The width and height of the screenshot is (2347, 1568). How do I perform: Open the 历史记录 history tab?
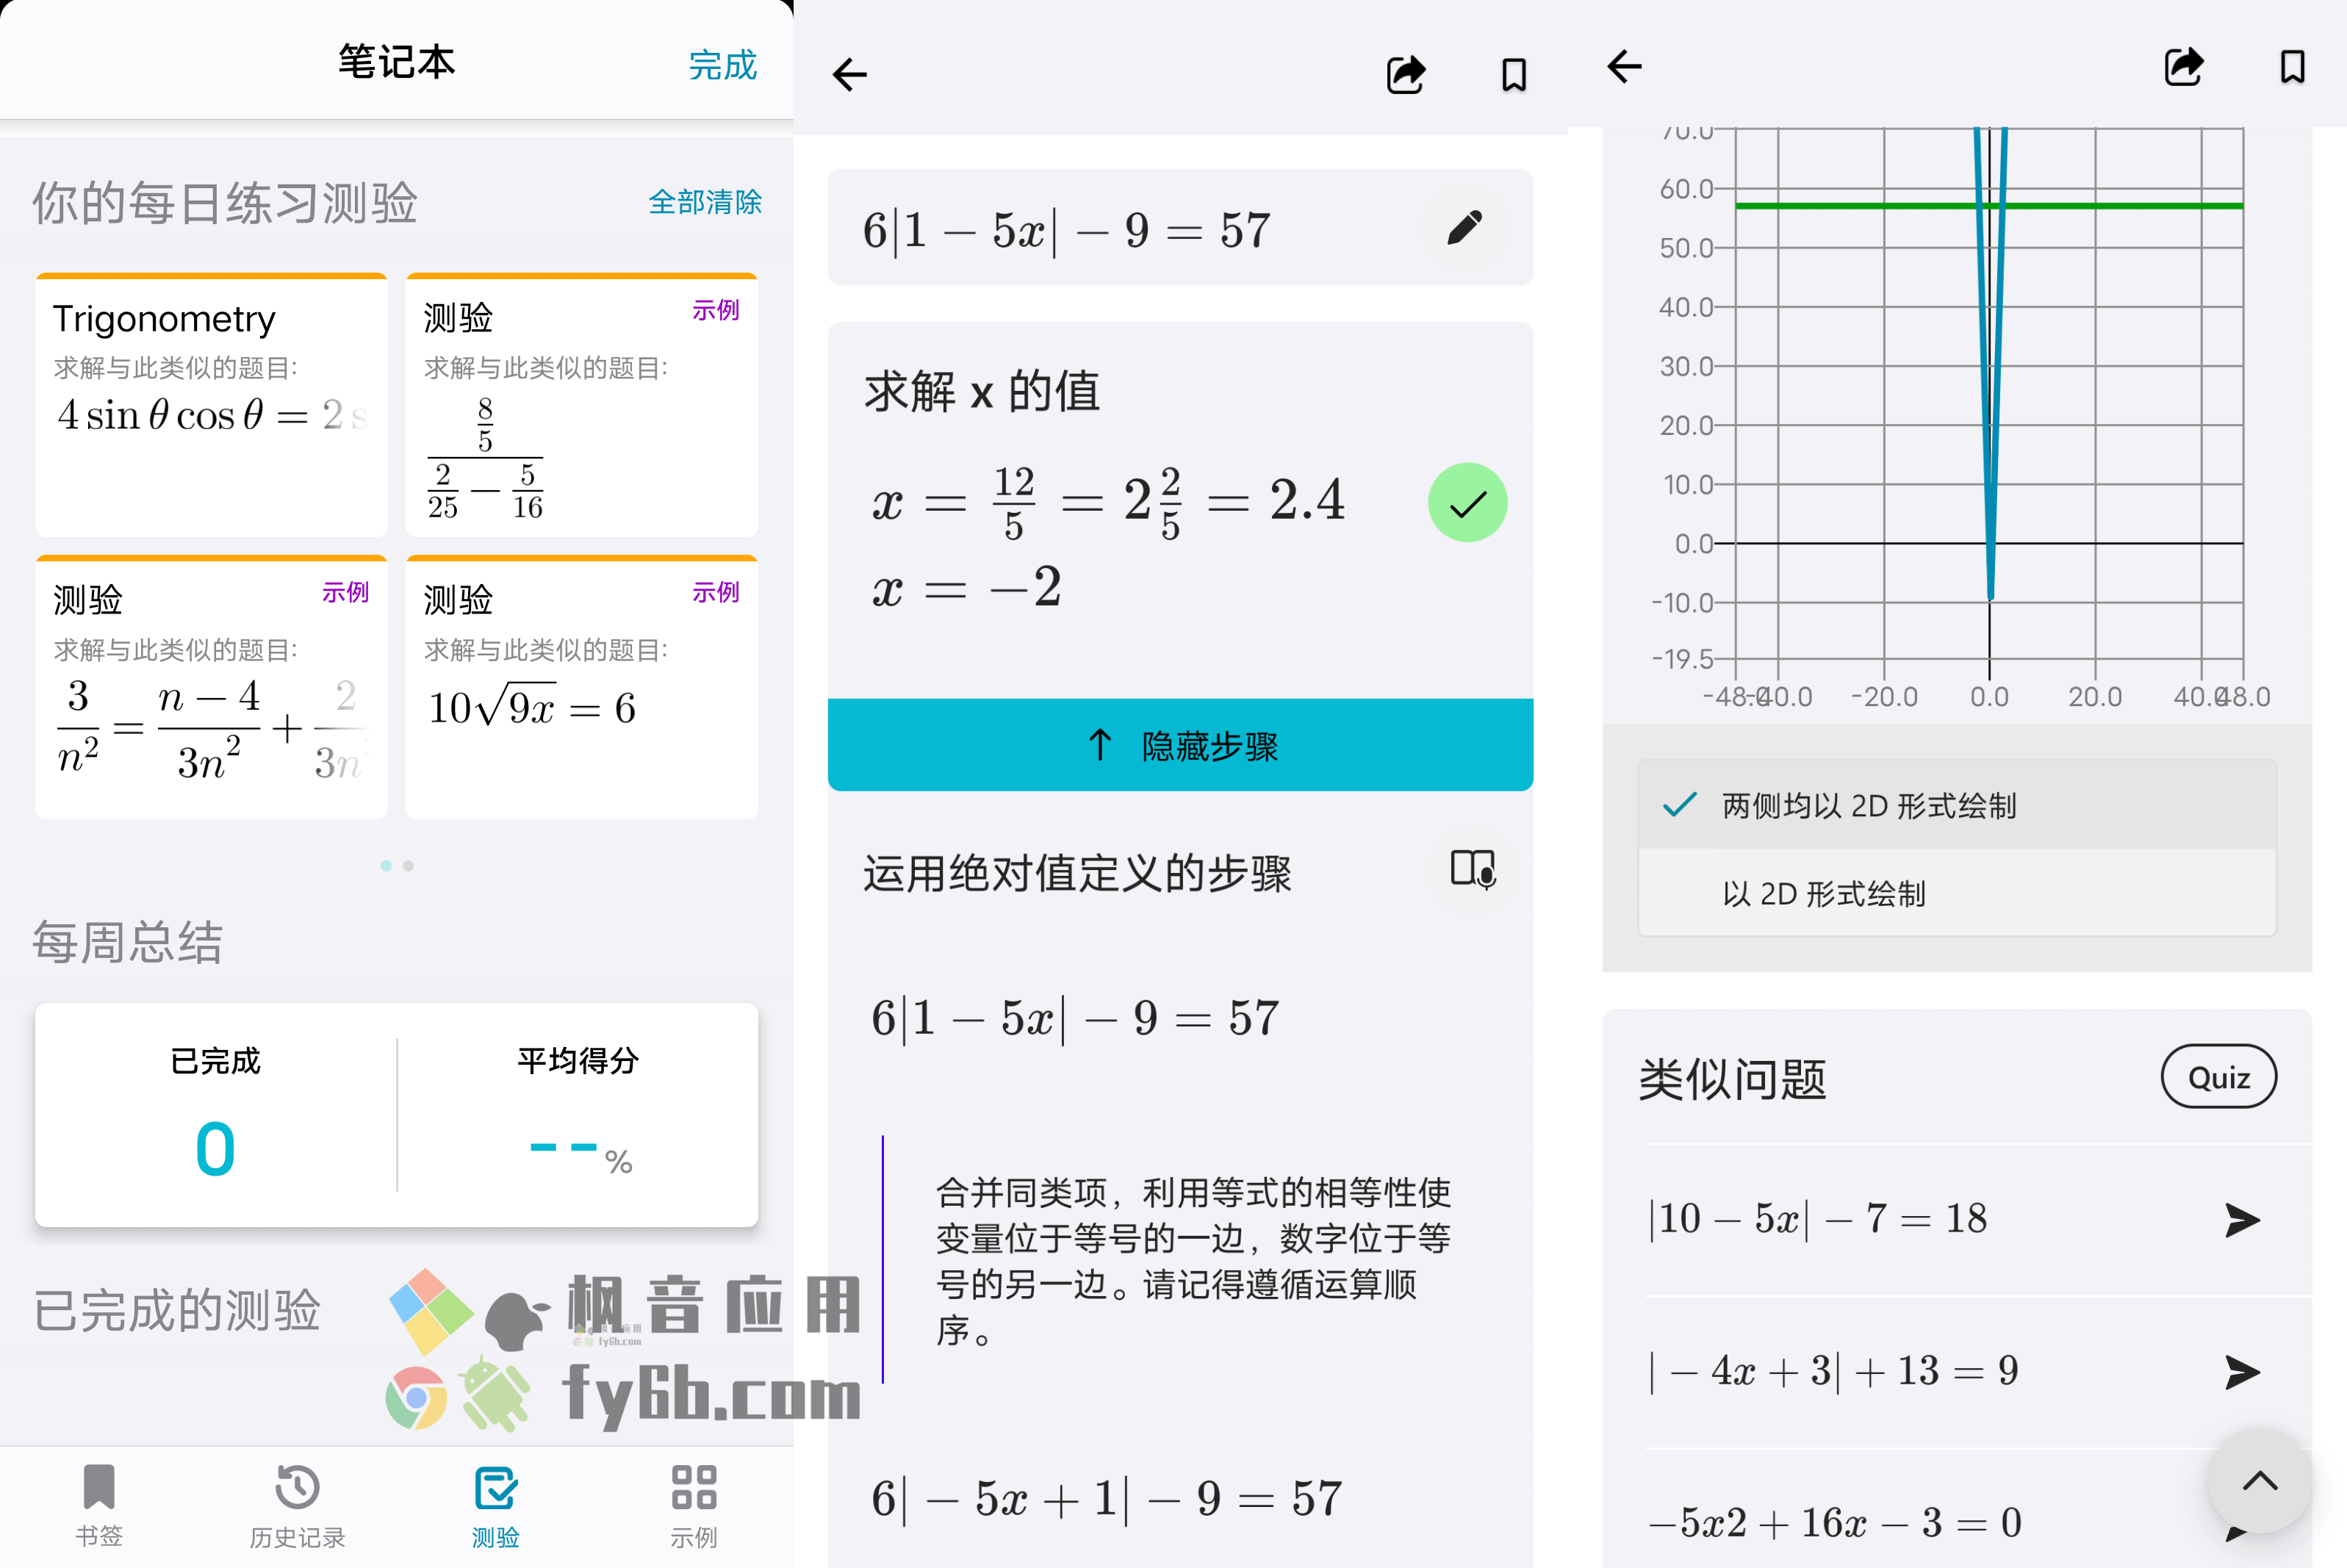pyautogui.click(x=297, y=1506)
